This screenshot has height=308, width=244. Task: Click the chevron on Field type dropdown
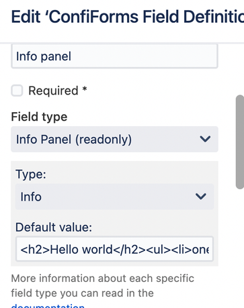click(x=205, y=139)
